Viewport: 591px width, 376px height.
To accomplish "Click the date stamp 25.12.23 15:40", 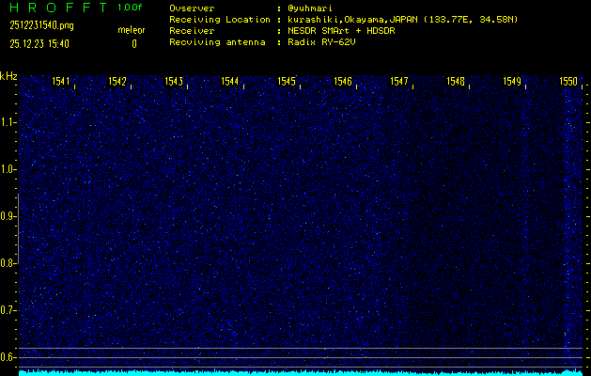I will pos(39,44).
